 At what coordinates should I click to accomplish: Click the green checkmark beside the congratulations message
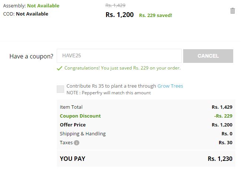[x=59, y=68]
